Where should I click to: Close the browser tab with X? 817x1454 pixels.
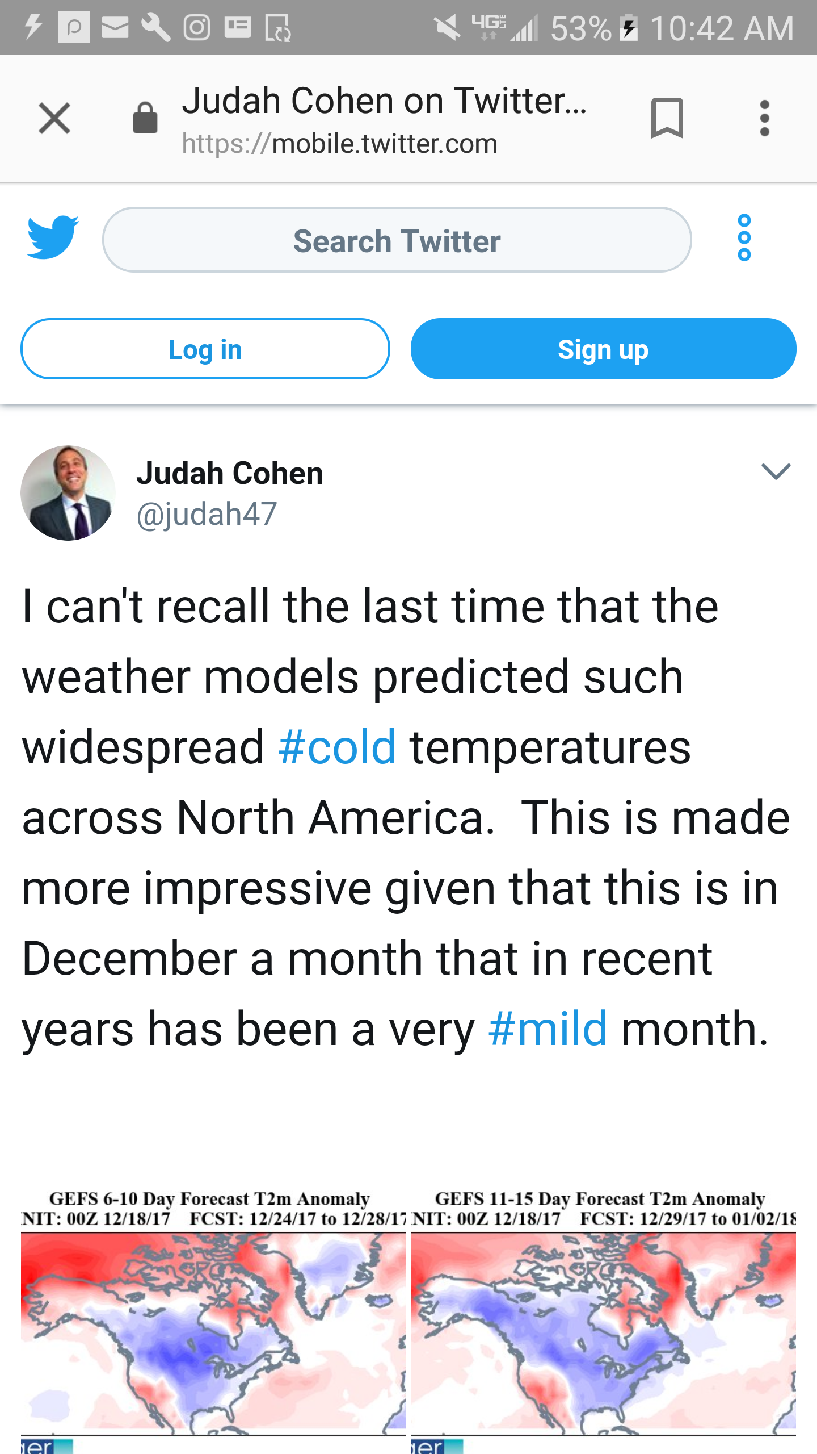pyautogui.click(x=54, y=118)
